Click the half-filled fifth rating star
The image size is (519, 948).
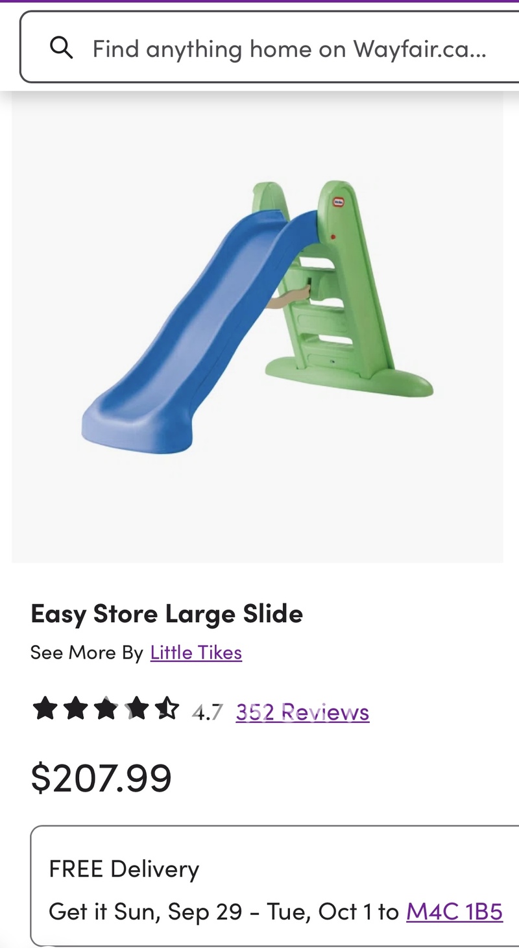click(167, 709)
